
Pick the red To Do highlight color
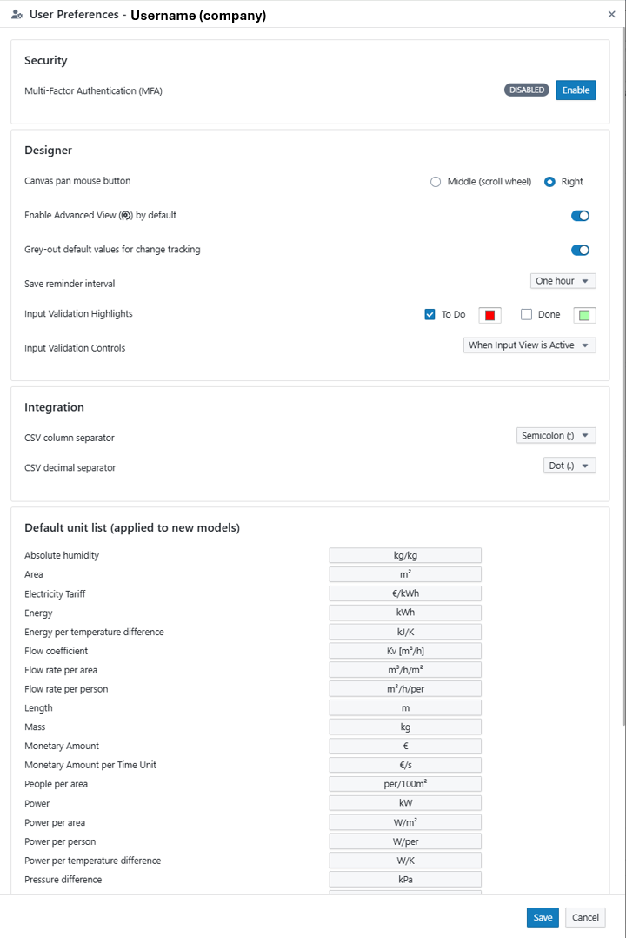tap(490, 315)
